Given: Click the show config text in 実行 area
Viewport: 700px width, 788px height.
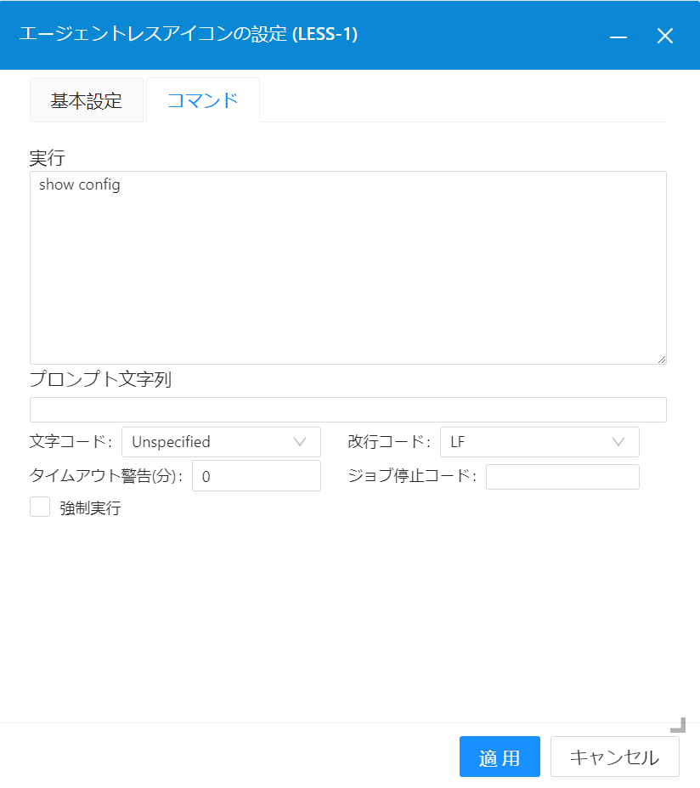Looking at the screenshot, I should pos(78,184).
